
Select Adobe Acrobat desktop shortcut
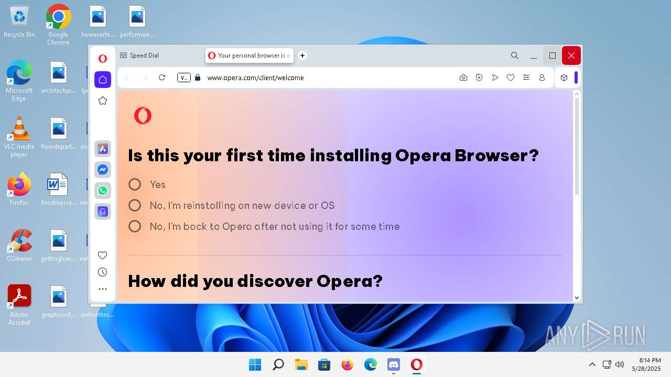[19, 305]
